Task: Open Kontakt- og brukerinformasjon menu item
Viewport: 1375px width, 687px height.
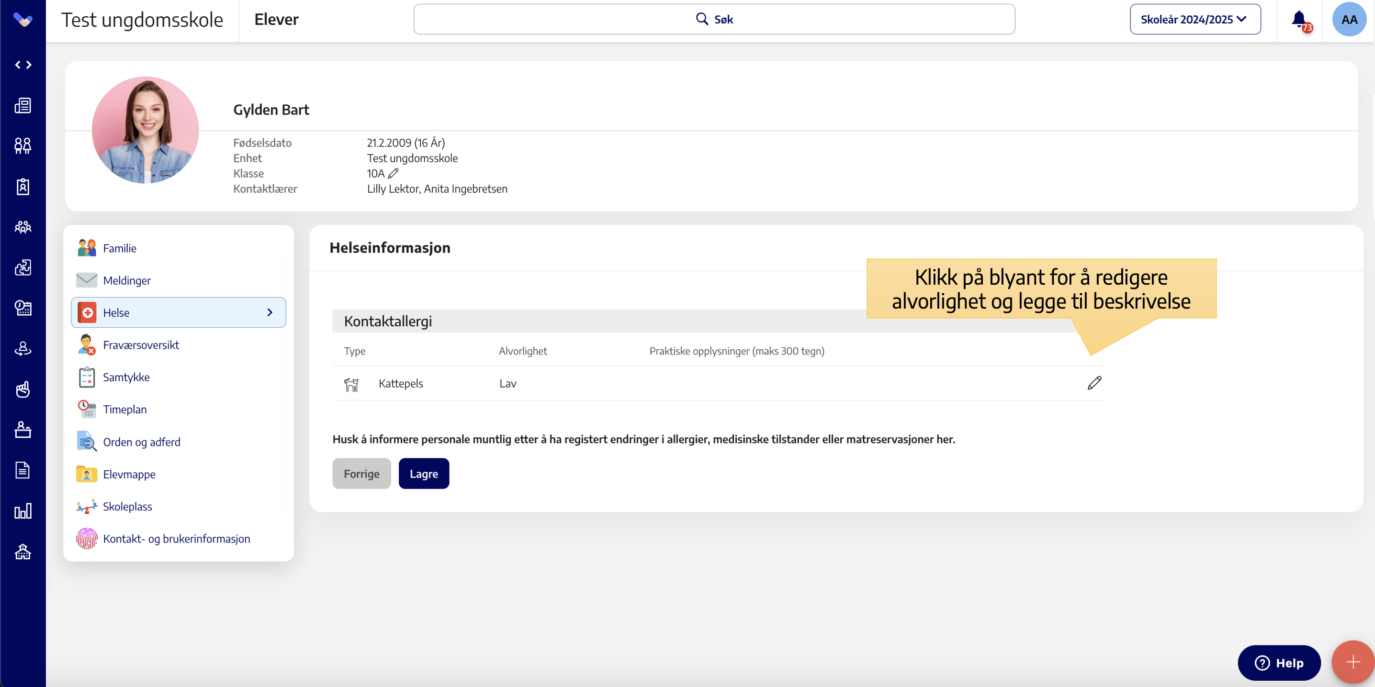Action: click(x=178, y=539)
